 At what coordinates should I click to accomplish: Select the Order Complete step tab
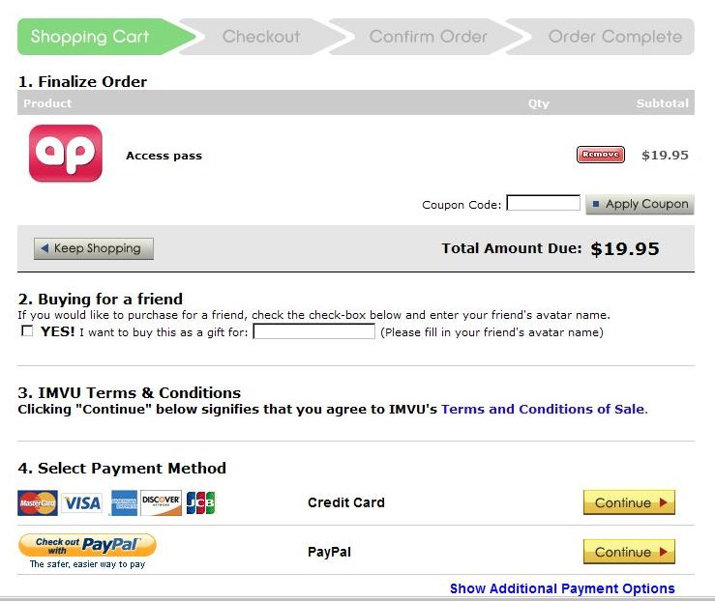coord(614,37)
